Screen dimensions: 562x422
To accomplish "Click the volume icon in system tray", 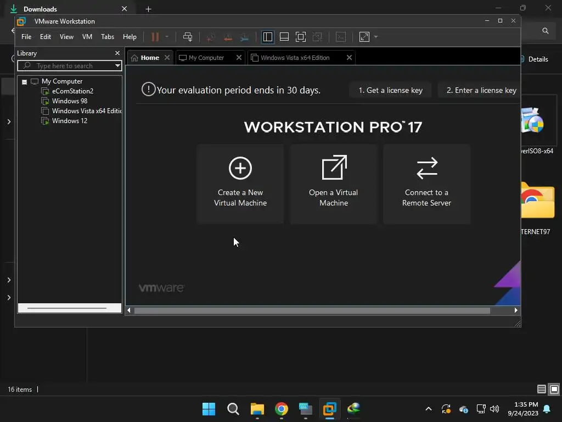I will (x=494, y=409).
